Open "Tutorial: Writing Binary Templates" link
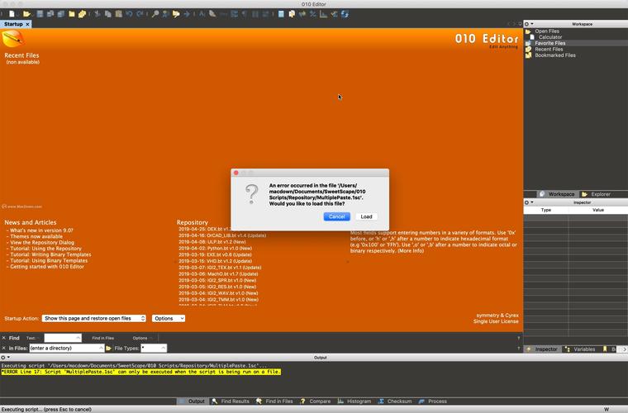 [50, 254]
